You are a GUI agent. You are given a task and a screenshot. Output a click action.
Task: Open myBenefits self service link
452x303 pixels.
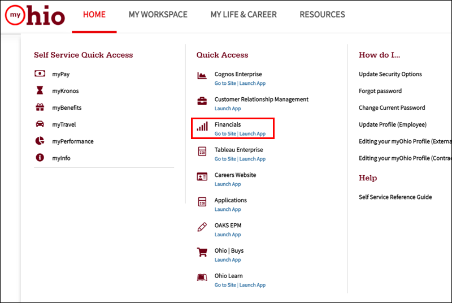coord(67,107)
